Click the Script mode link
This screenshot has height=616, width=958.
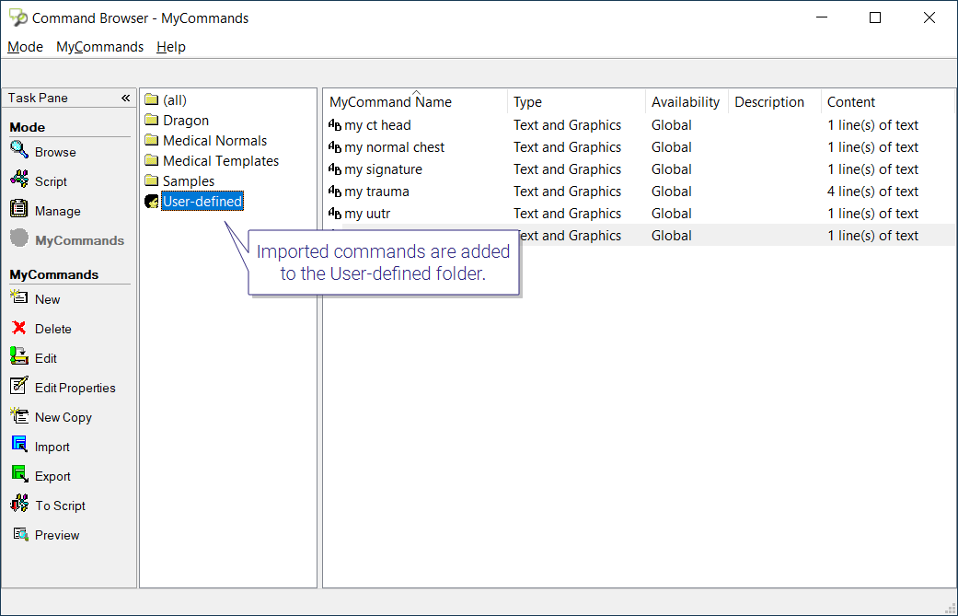(x=51, y=181)
